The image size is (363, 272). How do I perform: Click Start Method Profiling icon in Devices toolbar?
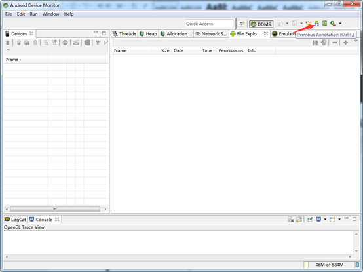coord(54,43)
